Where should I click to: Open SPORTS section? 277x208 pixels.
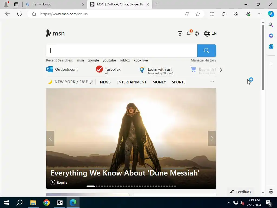tap(179, 82)
